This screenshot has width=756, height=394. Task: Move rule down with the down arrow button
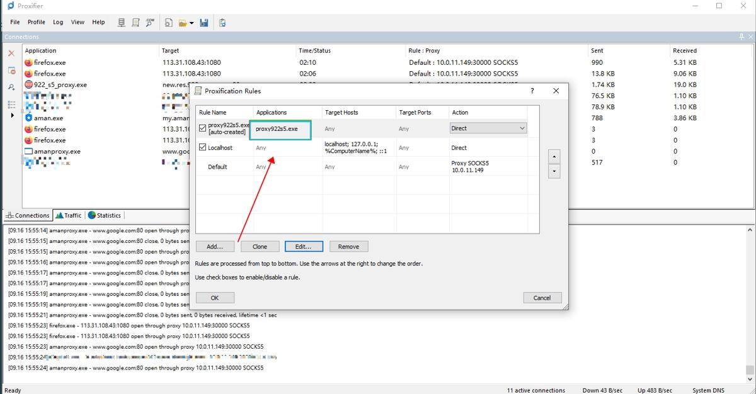tap(554, 171)
